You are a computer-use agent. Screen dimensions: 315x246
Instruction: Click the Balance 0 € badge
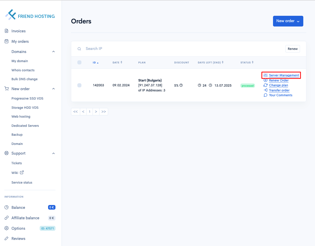[52, 207]
